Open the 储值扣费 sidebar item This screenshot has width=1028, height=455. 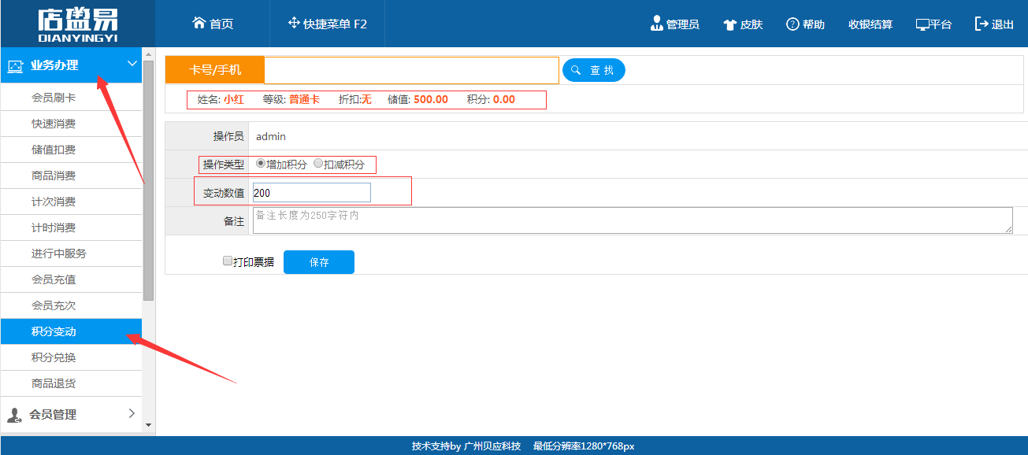(x=71, y=150)
